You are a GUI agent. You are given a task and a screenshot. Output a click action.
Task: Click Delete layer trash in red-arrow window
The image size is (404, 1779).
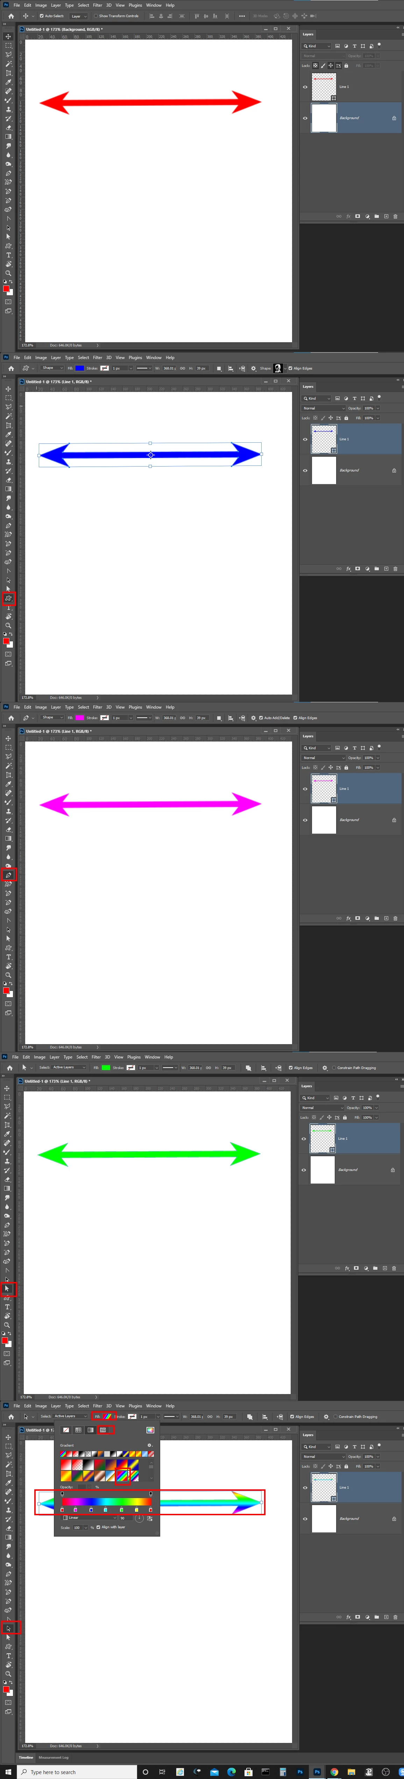395,216
